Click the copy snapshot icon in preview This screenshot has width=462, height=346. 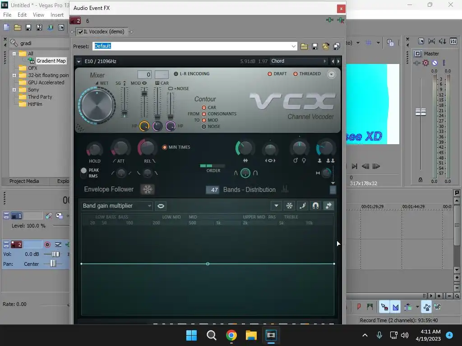pos(390,43)
